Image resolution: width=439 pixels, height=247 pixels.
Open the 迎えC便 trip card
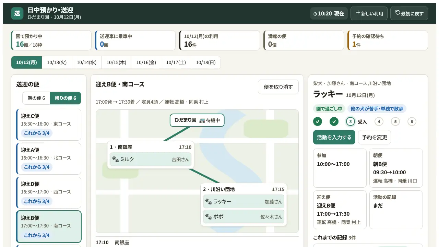(x=49, y=125)
